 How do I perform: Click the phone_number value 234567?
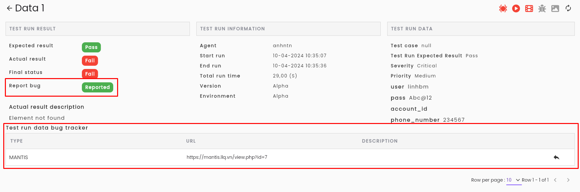[454, 120]
